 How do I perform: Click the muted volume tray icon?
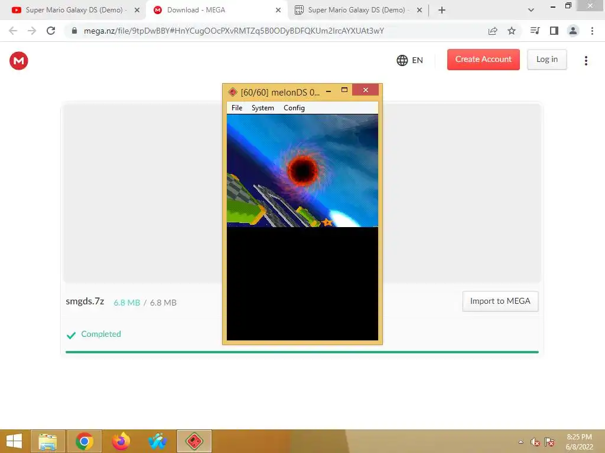pos(535,442)
